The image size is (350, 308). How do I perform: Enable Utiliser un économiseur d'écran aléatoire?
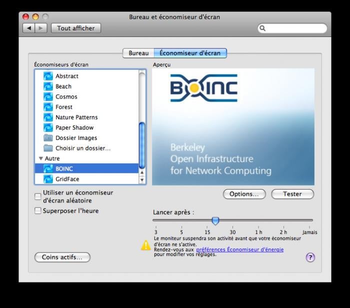[37, 196]
